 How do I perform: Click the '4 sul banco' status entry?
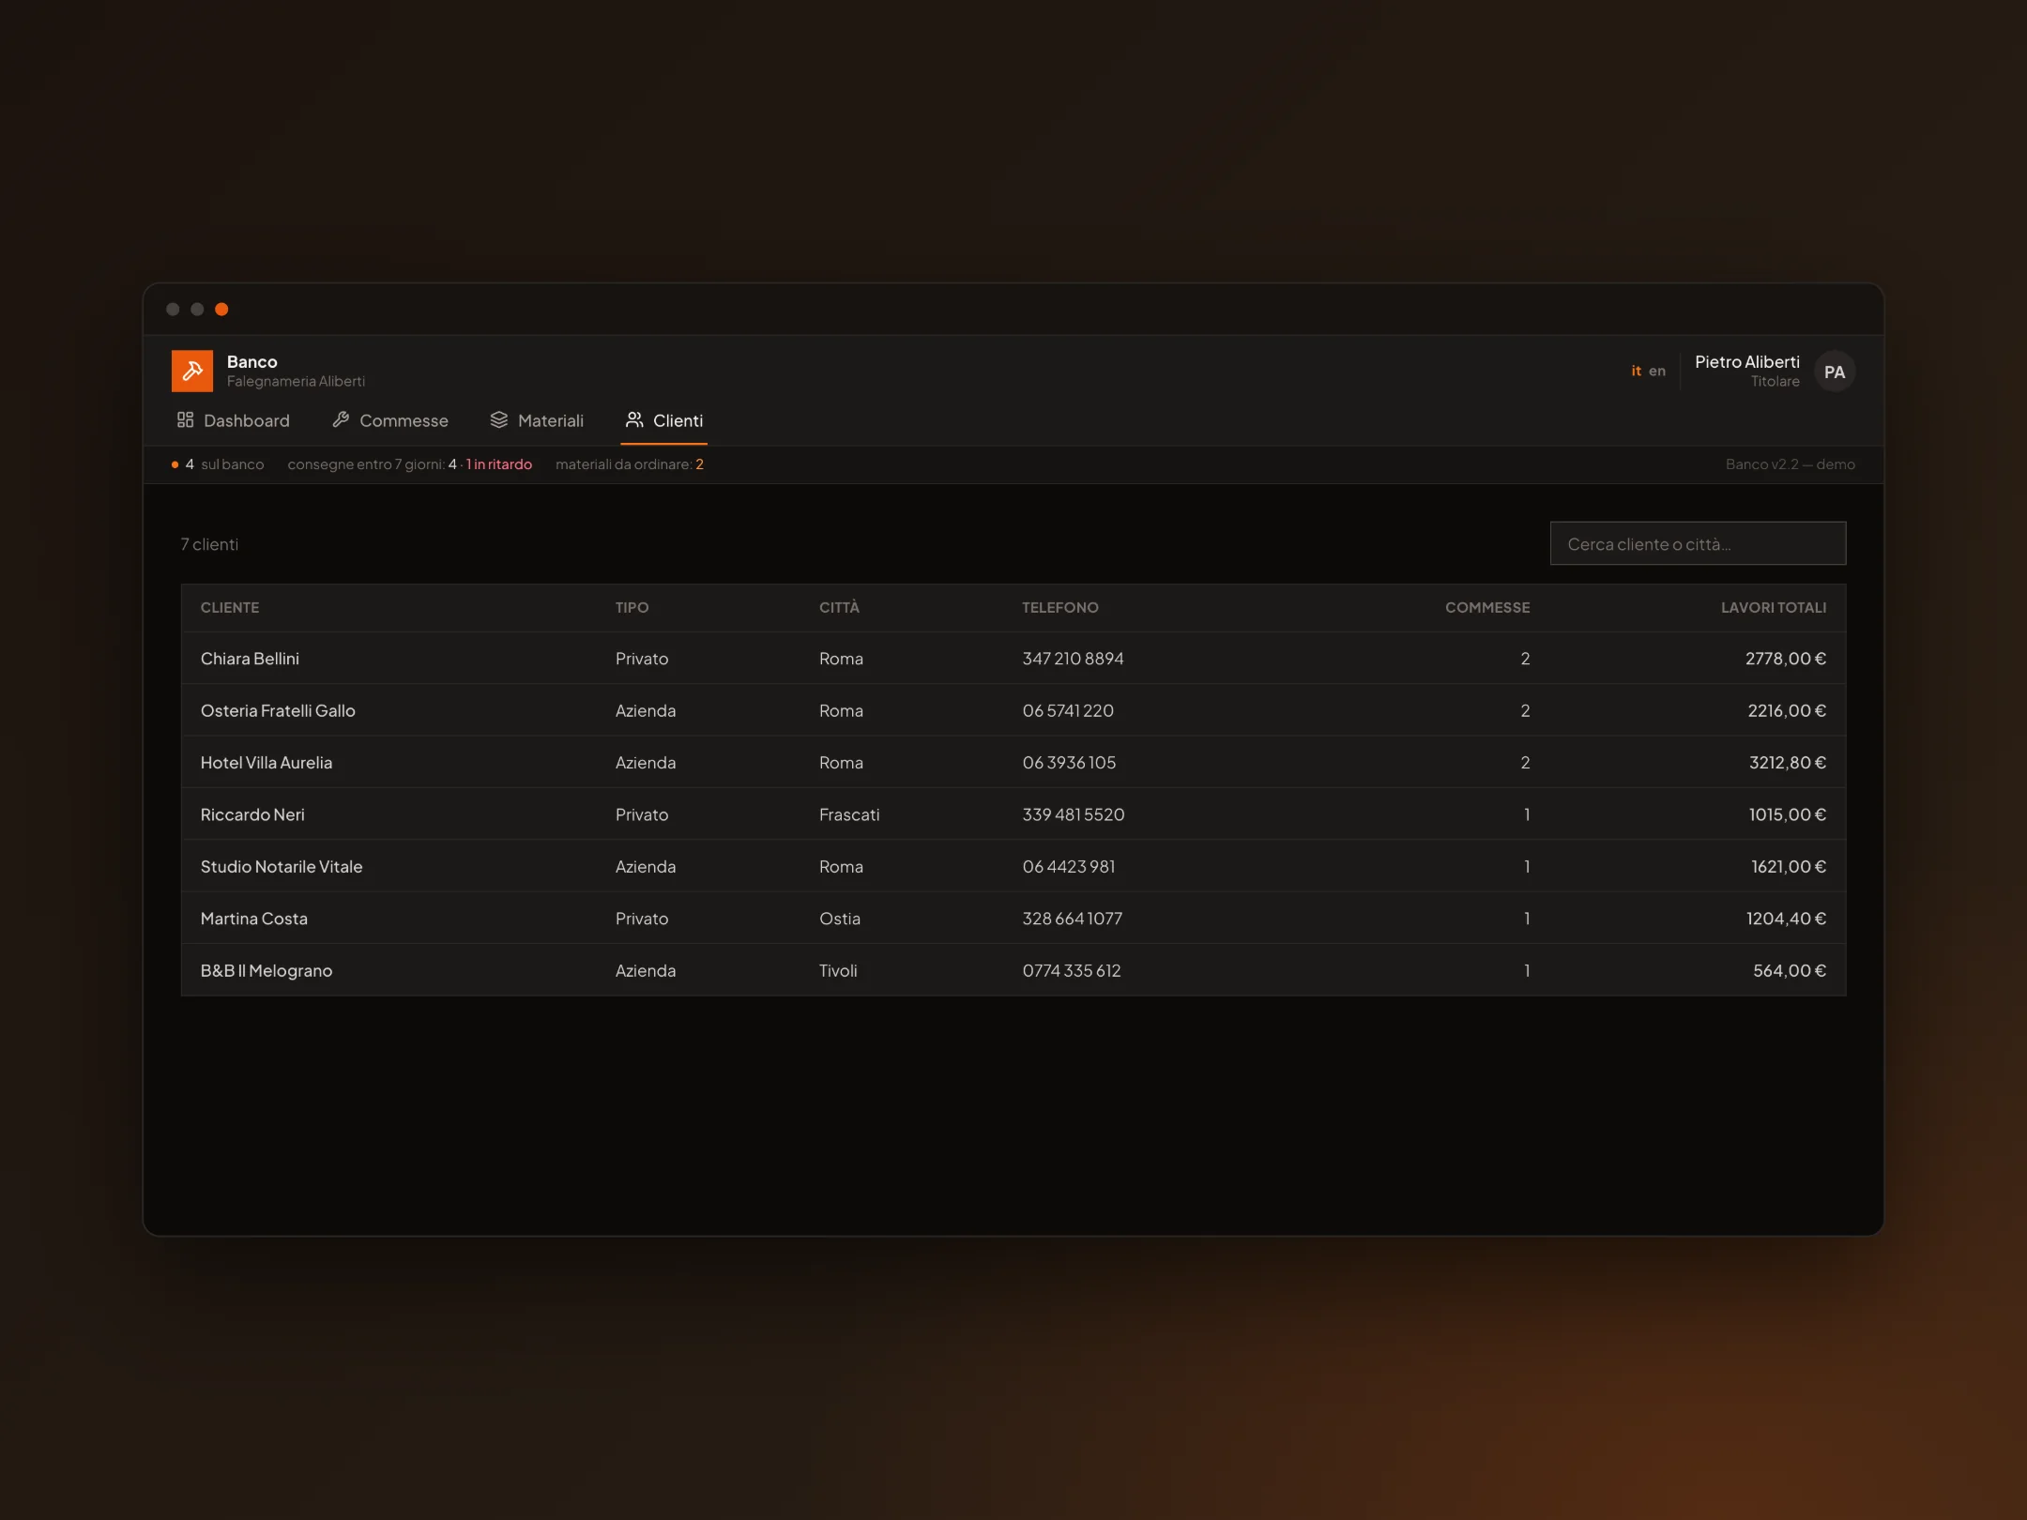coord(218,464)
